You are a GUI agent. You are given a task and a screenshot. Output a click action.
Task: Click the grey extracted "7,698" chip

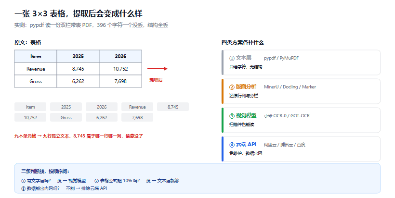pos(137,117)
